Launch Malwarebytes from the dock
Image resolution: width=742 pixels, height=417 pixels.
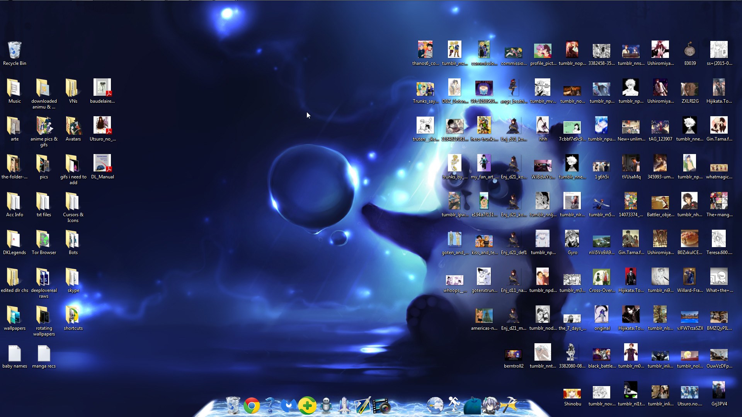[x=288, y=405]
